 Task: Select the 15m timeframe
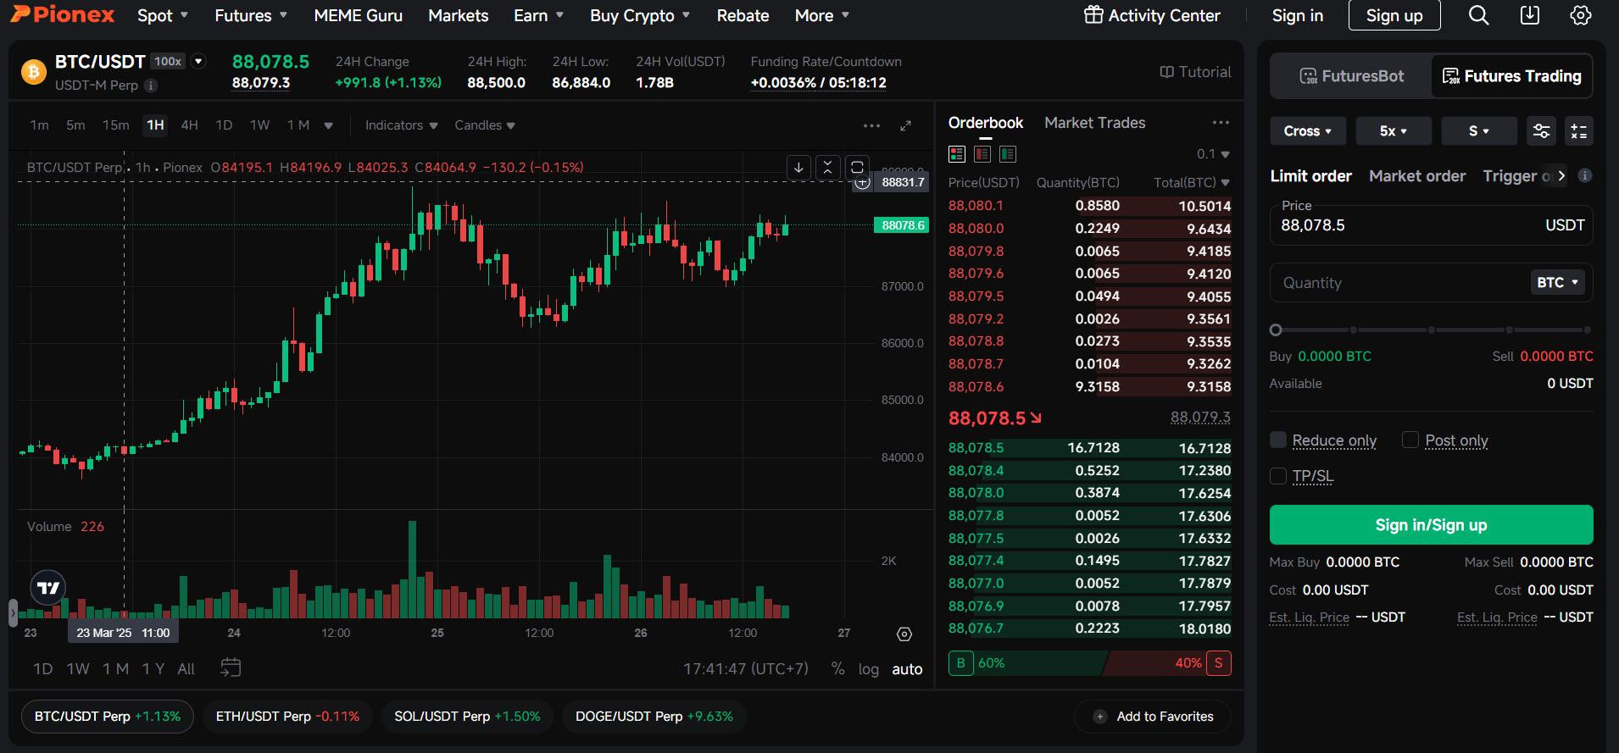[116, 125]
